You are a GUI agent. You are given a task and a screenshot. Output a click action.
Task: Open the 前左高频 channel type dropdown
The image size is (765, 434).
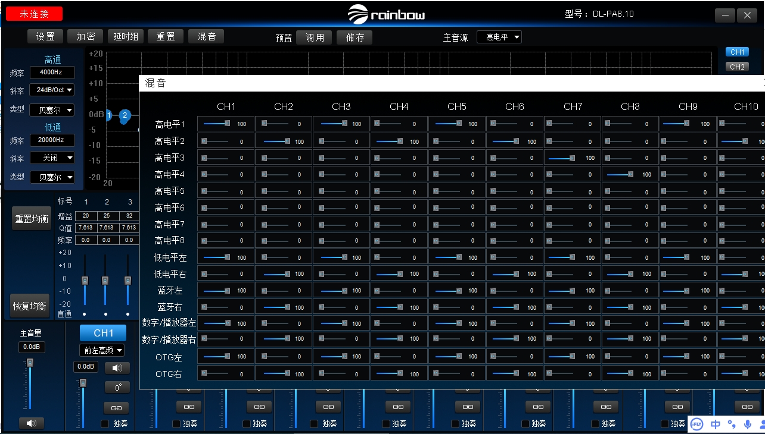[x=102, y=350]
